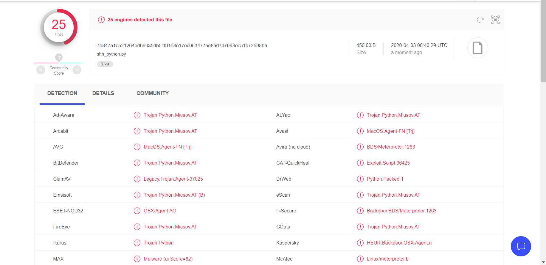Select McAfee result Linux/meterpreter.b

tap(387, 259)
